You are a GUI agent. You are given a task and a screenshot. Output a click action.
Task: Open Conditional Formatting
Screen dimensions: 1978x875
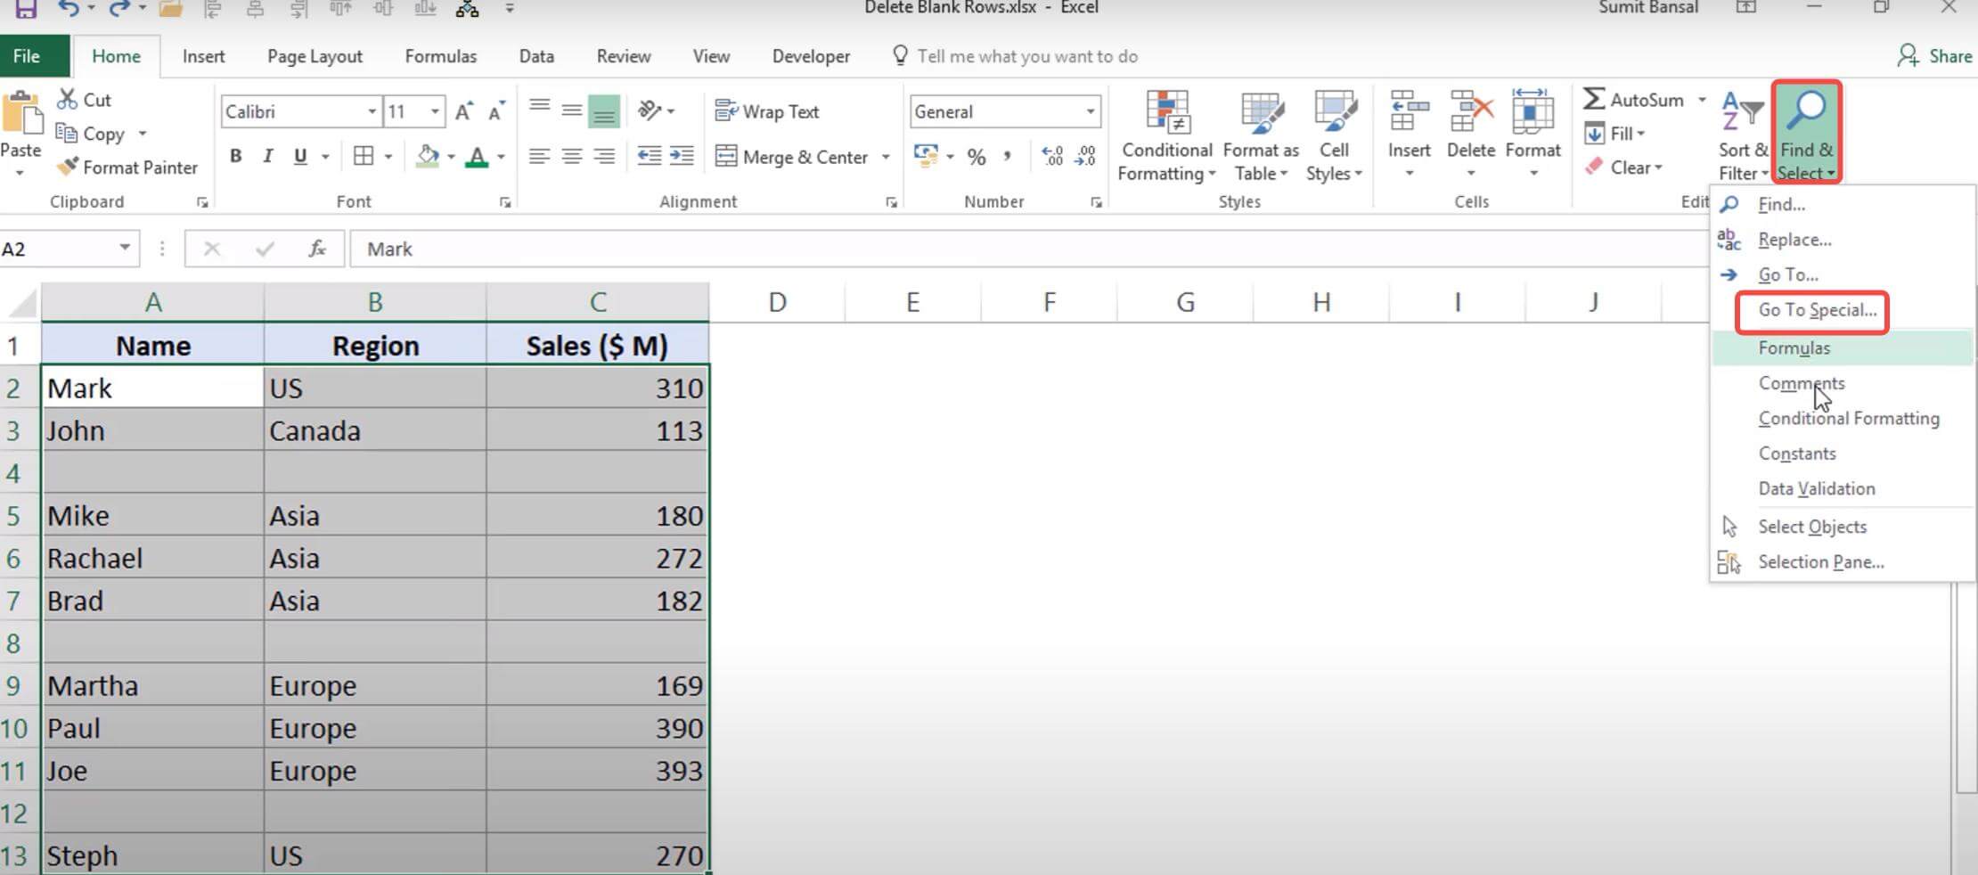(1165, 135)
